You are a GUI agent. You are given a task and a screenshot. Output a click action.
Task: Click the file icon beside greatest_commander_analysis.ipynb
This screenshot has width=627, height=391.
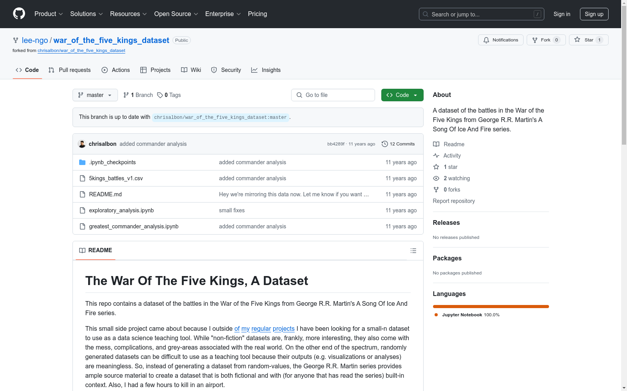click(82, 226)
